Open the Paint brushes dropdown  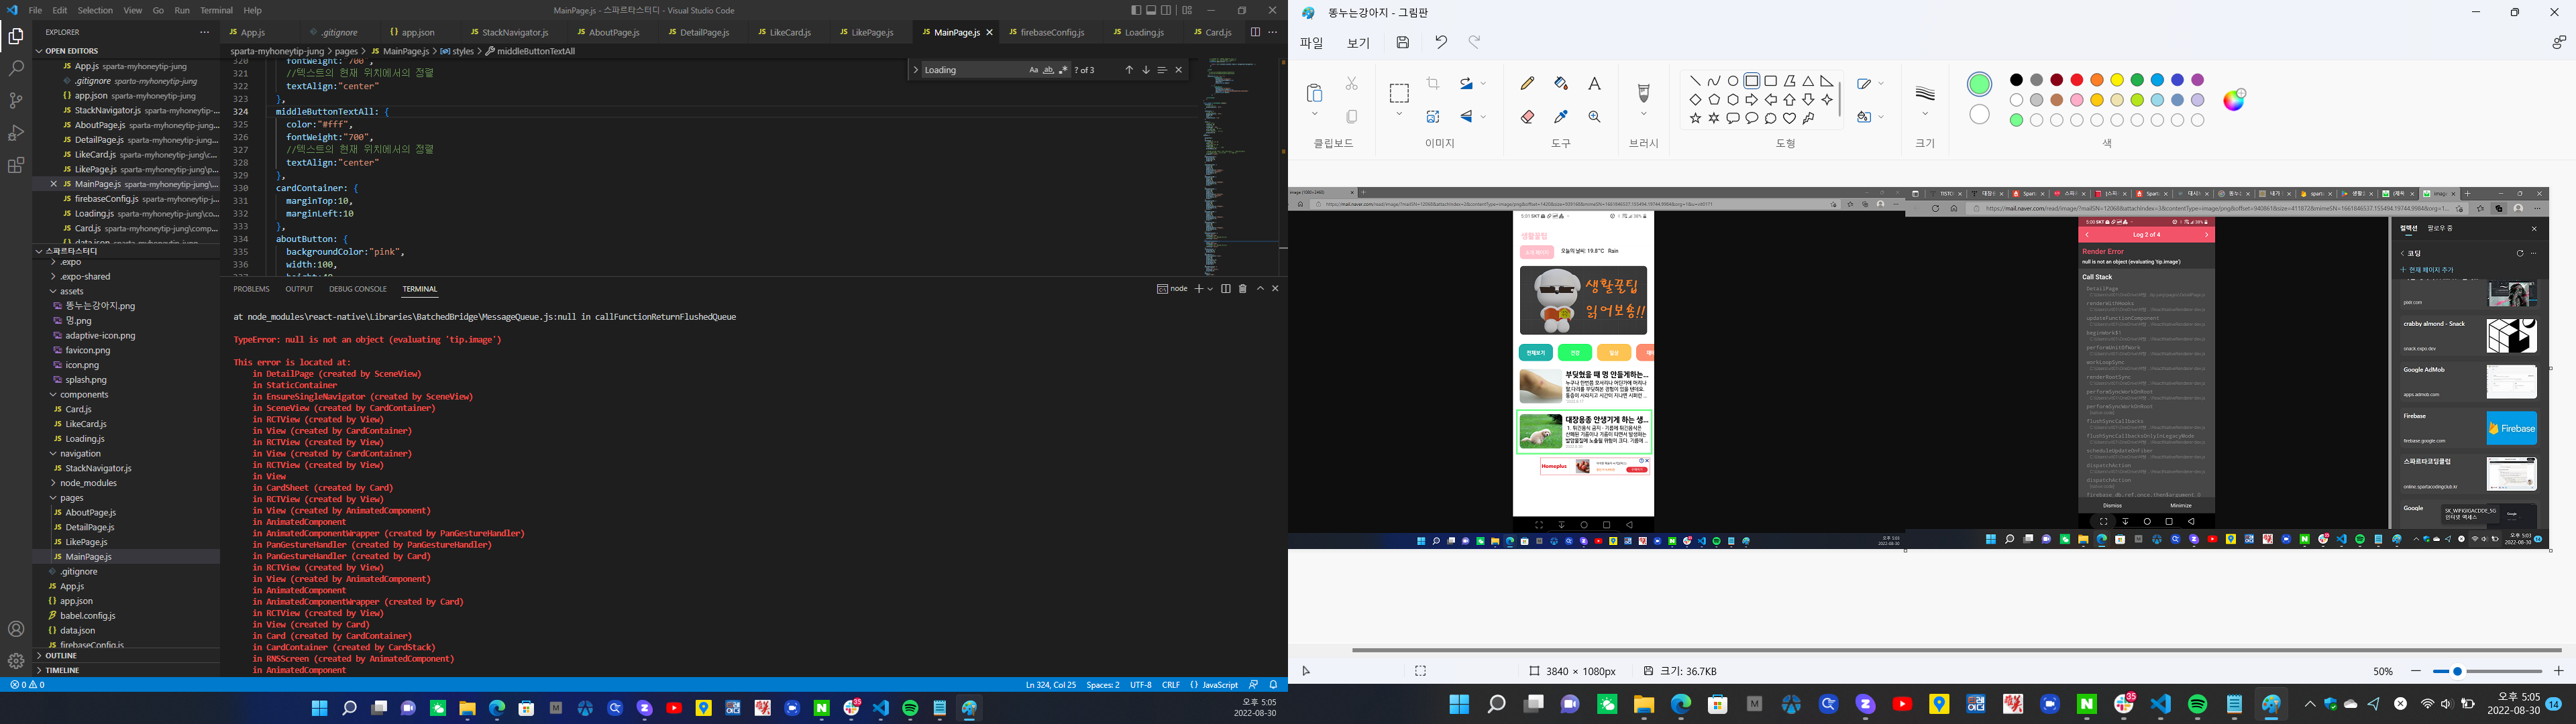pyautogui.click(x=1643, y=114)
